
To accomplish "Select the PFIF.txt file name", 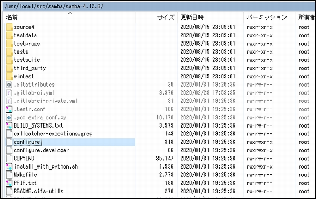I will click(x=25, y=183).
